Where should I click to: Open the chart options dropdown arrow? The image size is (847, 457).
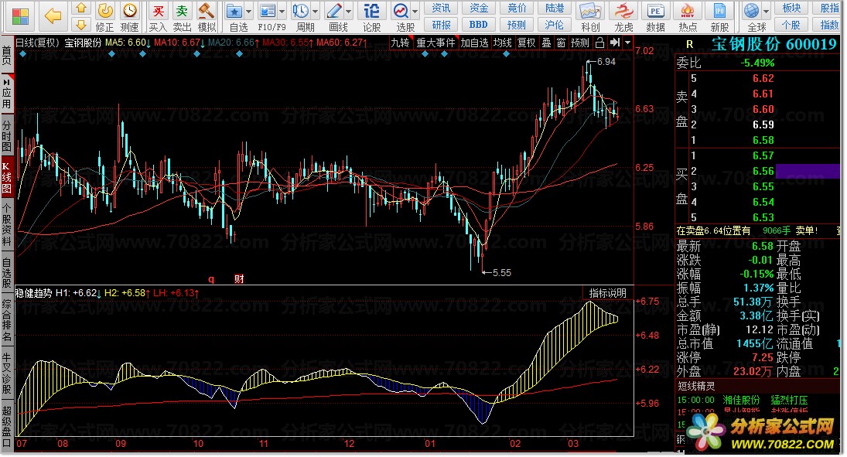click(627, 42)
